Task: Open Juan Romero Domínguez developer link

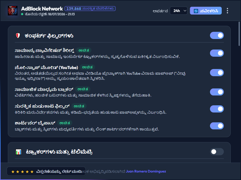Action: (146, 171)
